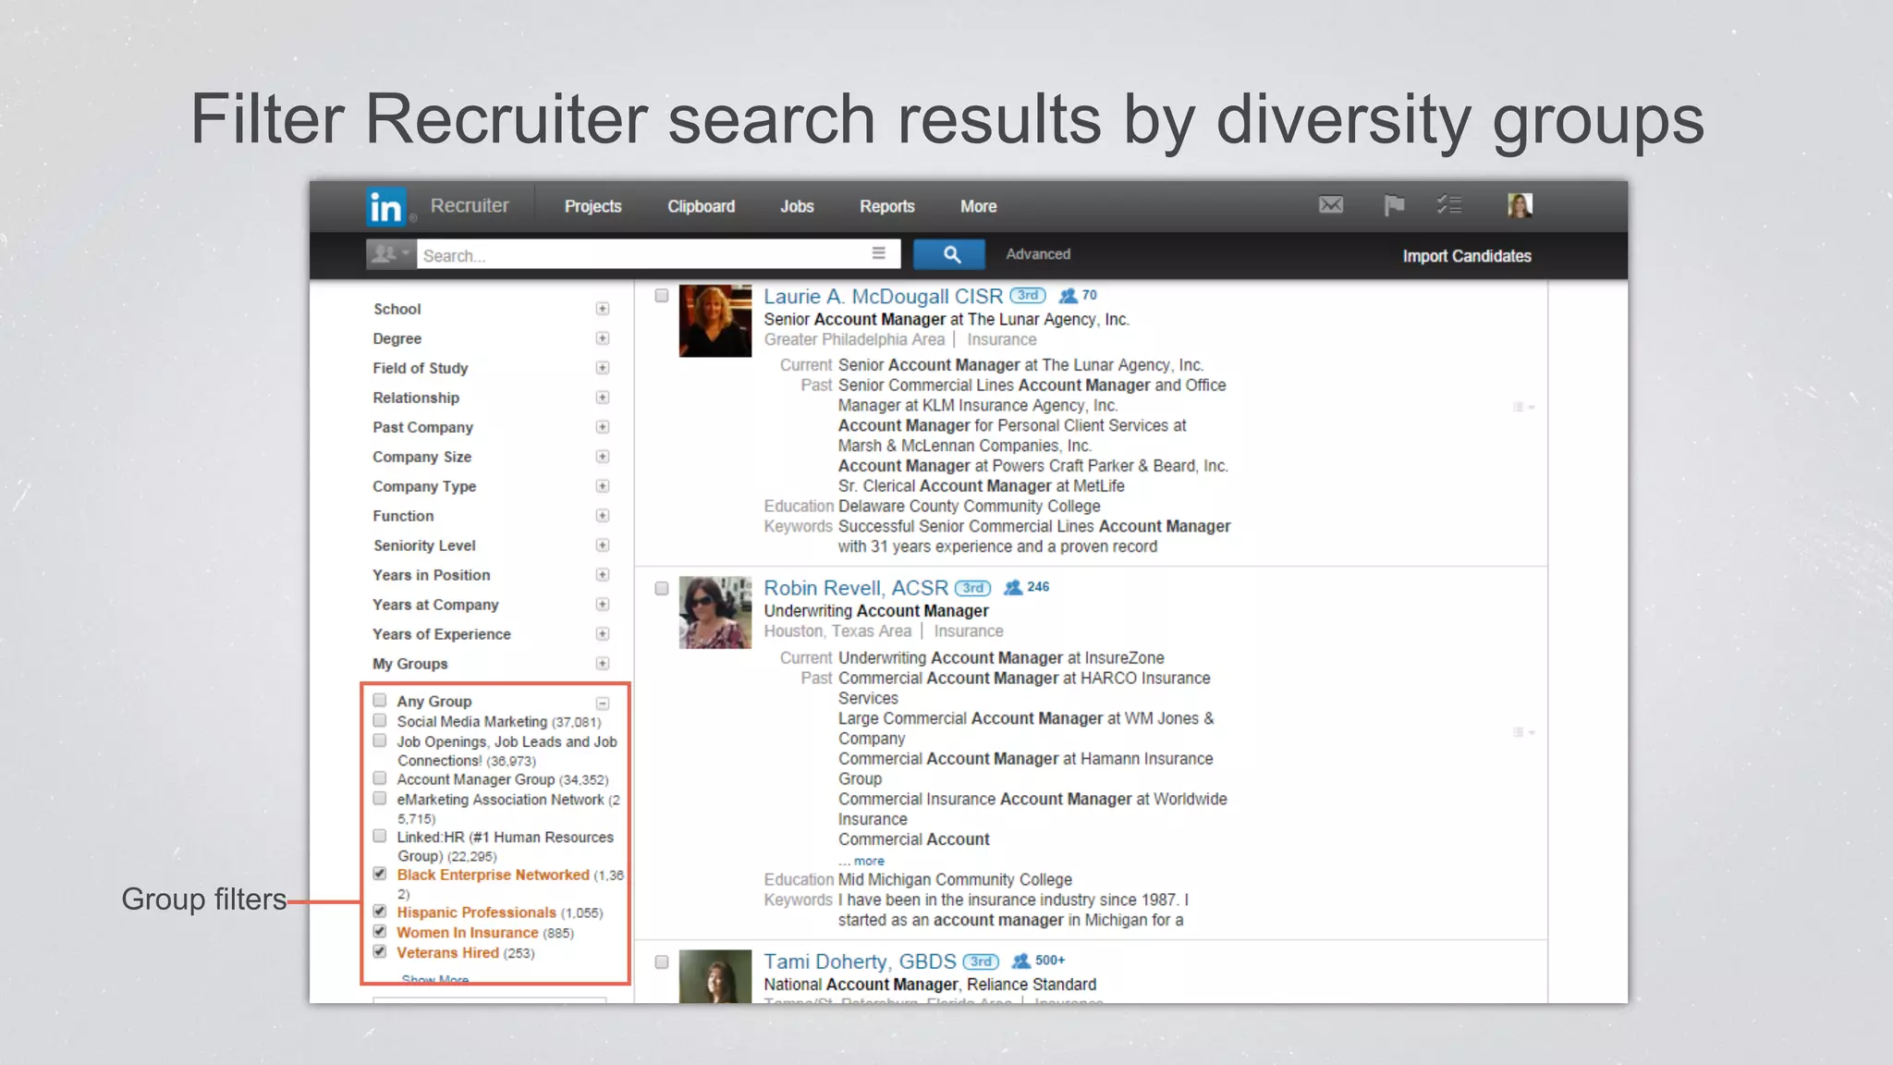Expand the Function filter
This screenshot has height=1065, width=1893.
point(603,516)
